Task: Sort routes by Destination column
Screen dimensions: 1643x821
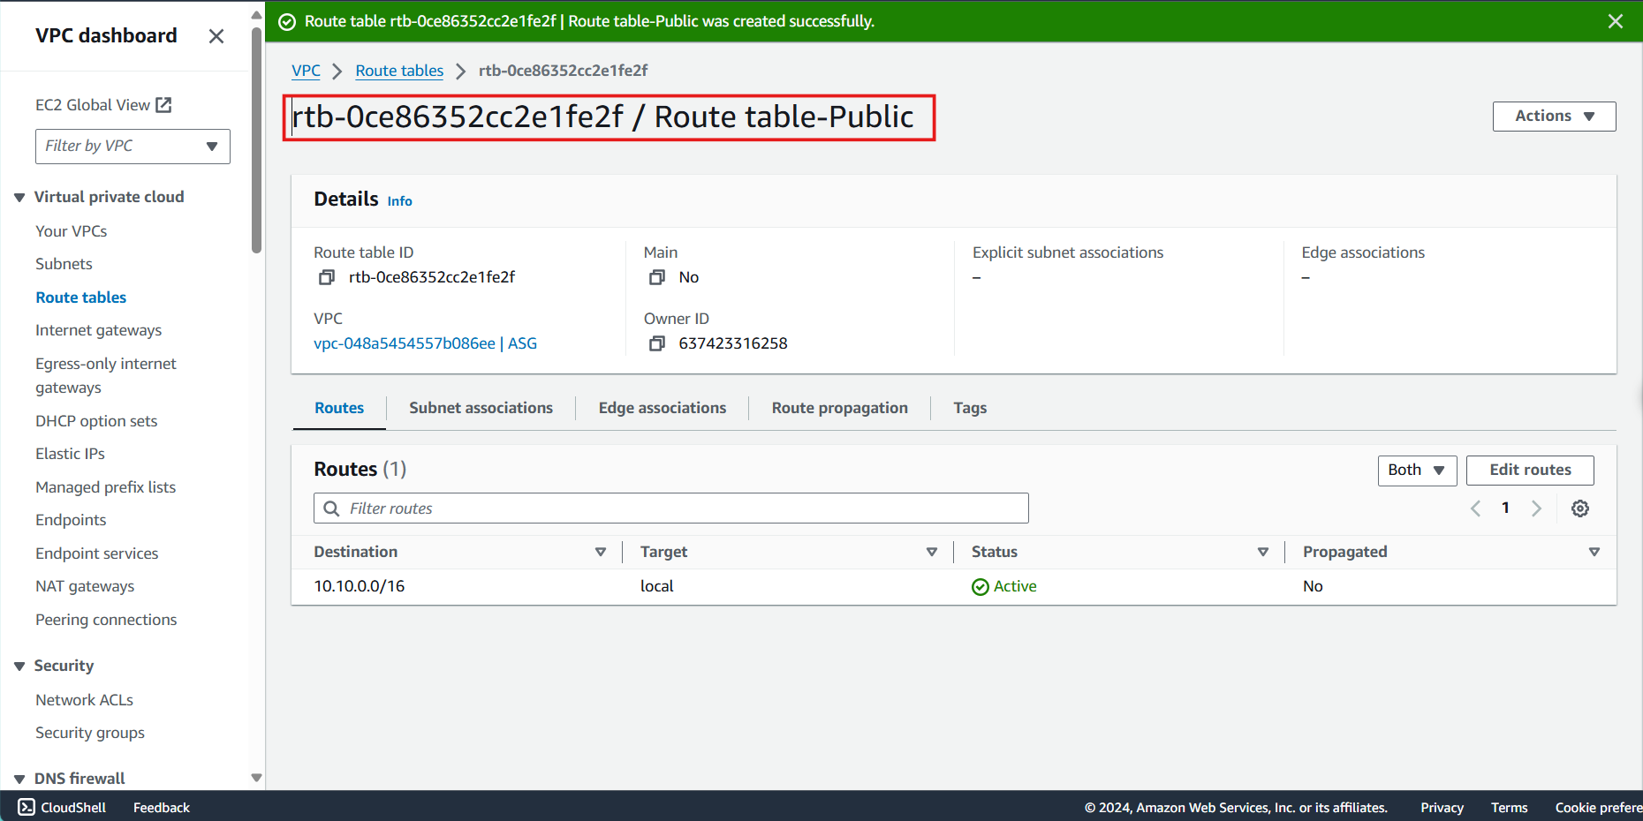Action: (x=601, y=551)
